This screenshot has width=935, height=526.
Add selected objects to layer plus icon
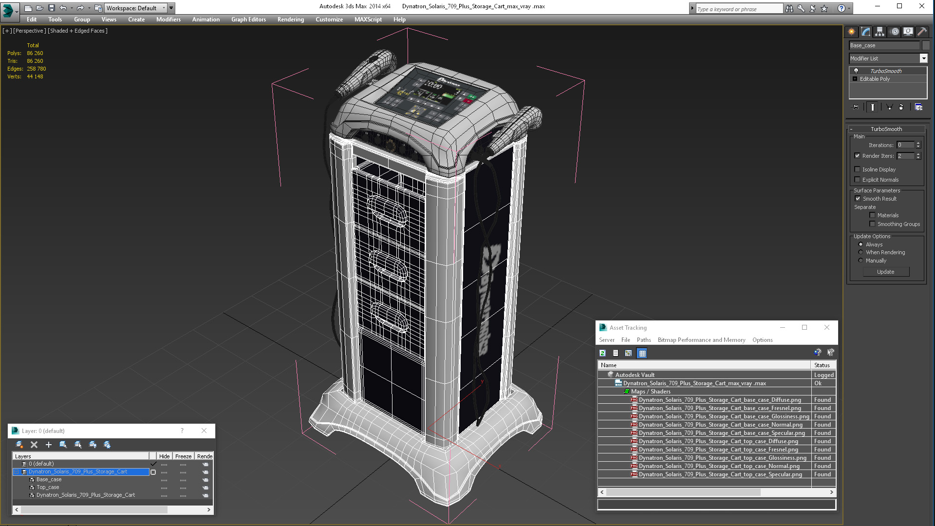pos(48,445)
